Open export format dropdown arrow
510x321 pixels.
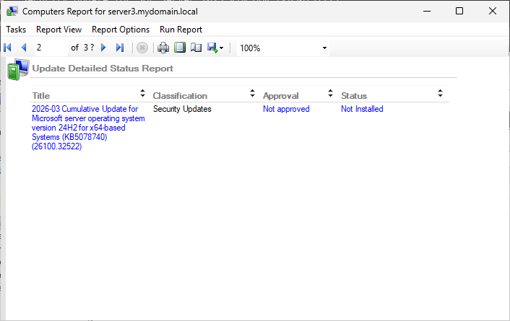222,48
